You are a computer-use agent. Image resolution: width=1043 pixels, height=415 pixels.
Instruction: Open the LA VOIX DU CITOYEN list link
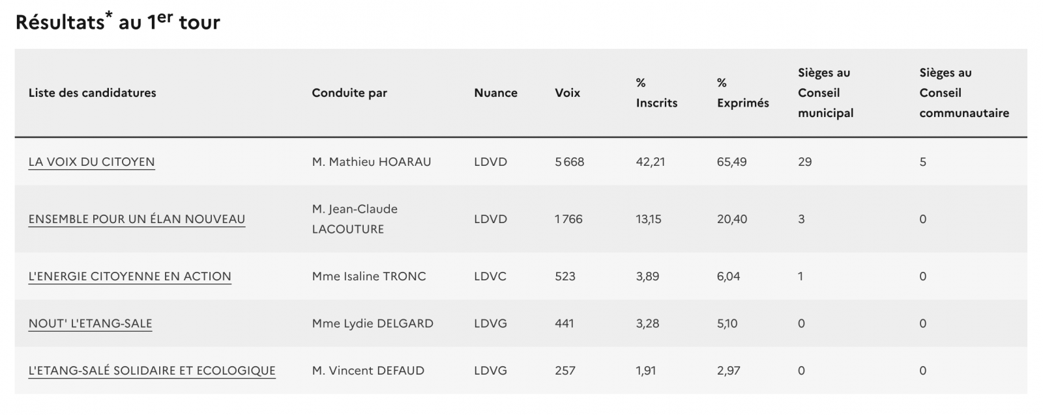click(91, 162)
